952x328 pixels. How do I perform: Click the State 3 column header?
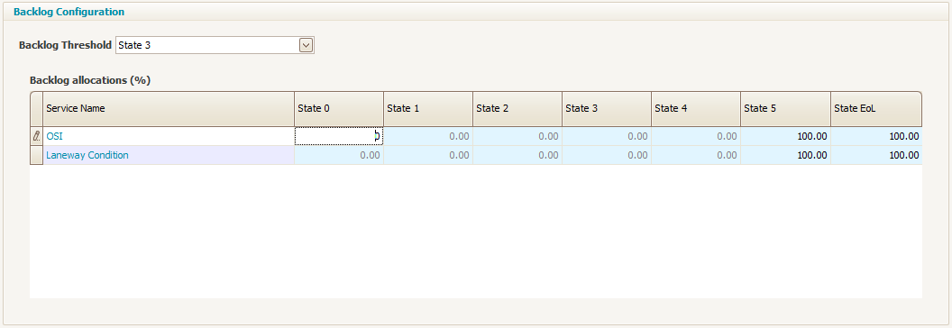click(x=607, y=109)
